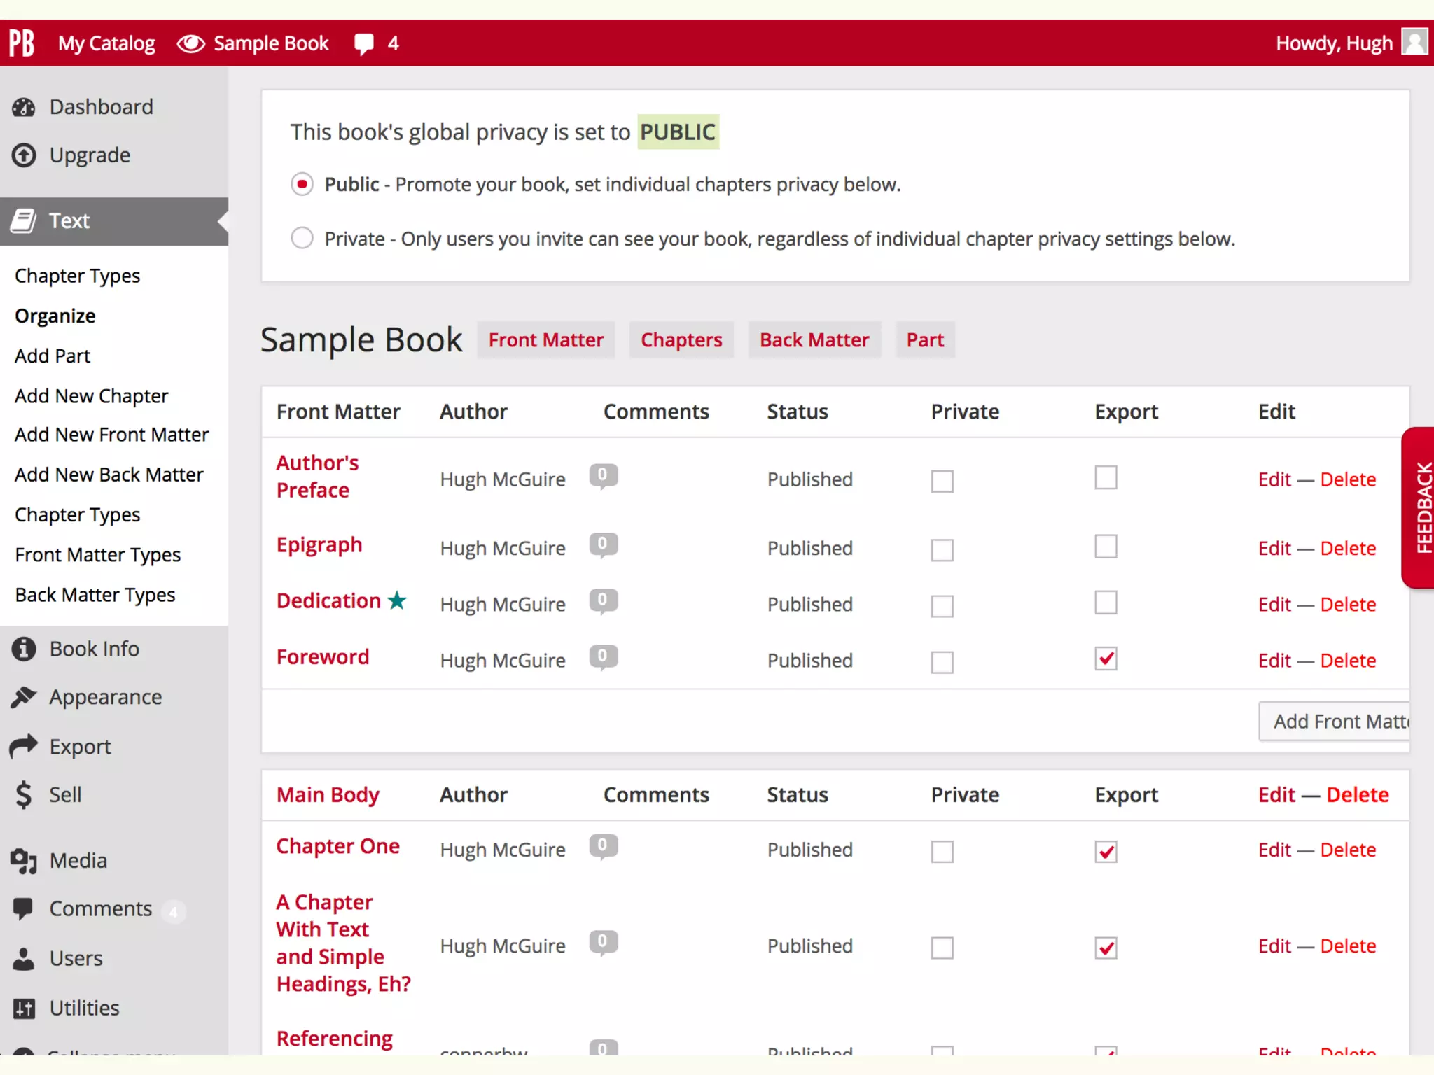Delete the Dedication front matter
The width and height of the screenshot is (1434, 1075).
click(1348, 604)
